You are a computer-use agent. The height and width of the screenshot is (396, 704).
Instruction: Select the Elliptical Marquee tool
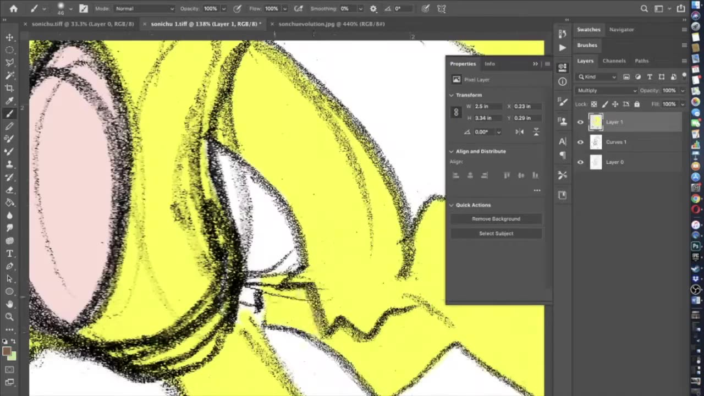pos(9,50)
